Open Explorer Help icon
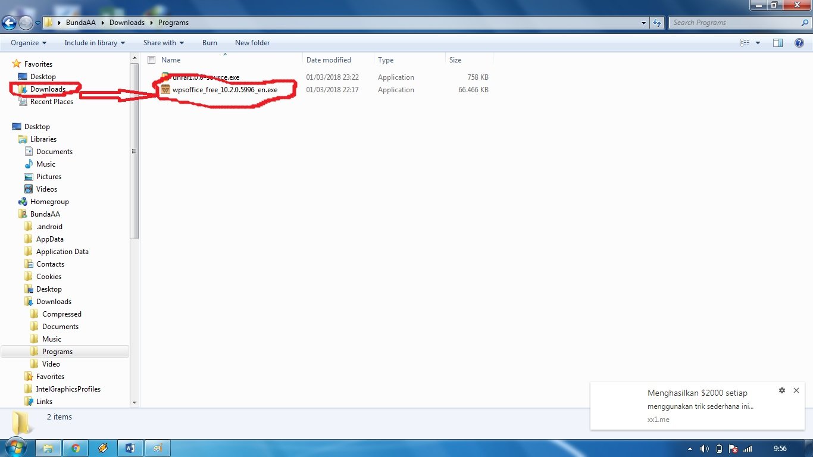The image size is (813, 457). [799, 43]
